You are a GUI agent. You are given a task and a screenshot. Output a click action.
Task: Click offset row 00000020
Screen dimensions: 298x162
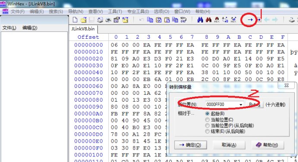pos(89,59)
